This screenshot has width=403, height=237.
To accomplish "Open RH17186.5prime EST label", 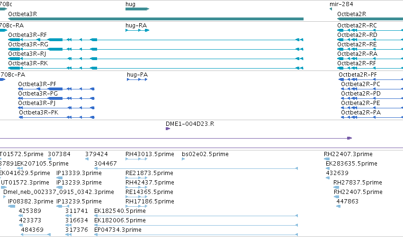I will tap(150, 202).
